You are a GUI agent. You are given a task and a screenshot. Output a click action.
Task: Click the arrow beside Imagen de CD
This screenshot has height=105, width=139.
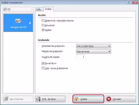[x=30, y=23]
